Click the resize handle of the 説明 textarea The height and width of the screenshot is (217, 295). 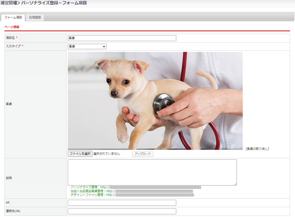pos(235,184)
